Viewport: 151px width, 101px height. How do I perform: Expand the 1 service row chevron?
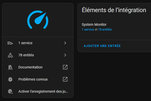click(x=65, y=43)
